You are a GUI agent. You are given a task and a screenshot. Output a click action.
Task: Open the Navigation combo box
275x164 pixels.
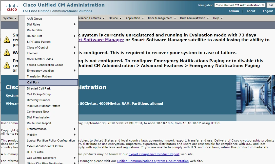click(240, 5)
